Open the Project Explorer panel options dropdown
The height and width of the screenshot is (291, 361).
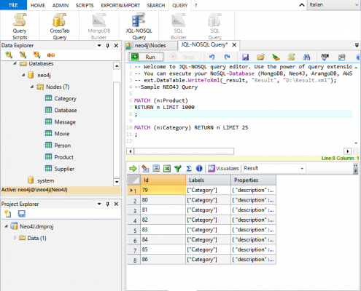[99, 204]
